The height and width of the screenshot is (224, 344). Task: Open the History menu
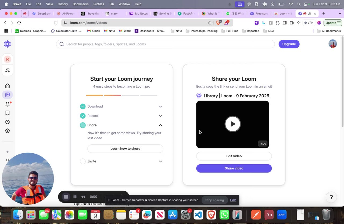click(x=63, y=4)
